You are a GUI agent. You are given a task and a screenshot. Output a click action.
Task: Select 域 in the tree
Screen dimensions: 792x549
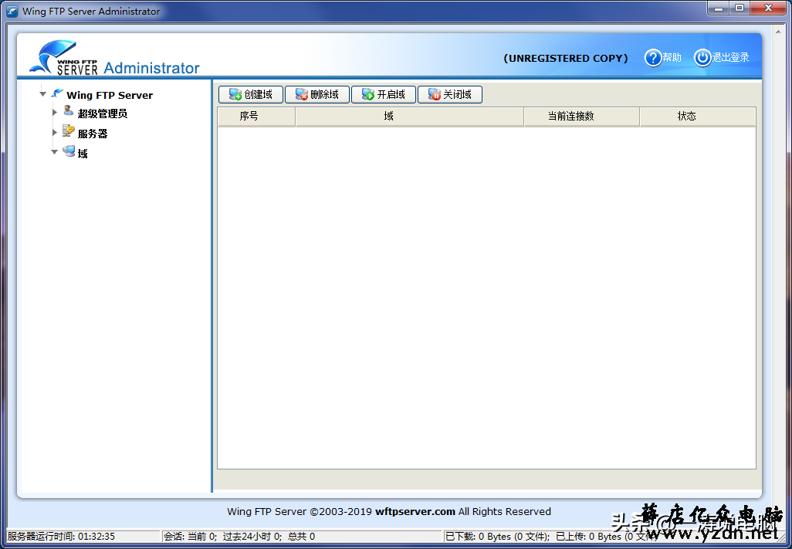point(83,154)
